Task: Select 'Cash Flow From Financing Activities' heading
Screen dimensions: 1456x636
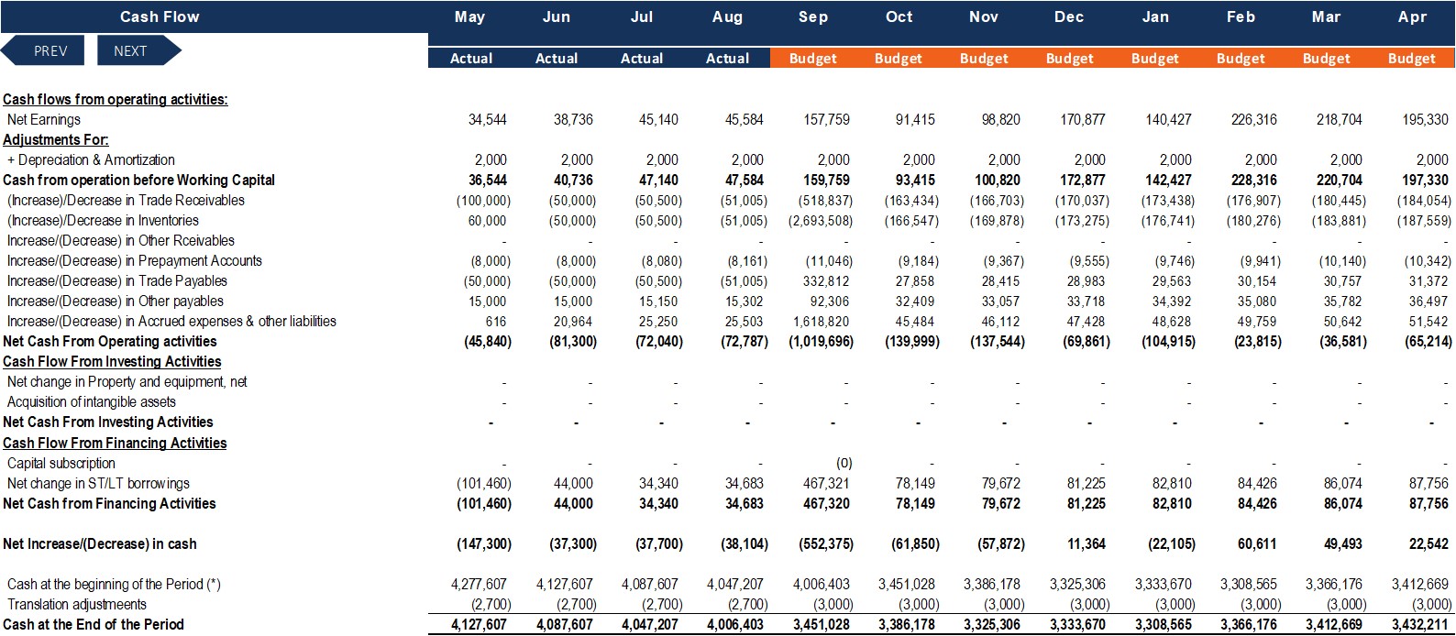Action: 115,443
